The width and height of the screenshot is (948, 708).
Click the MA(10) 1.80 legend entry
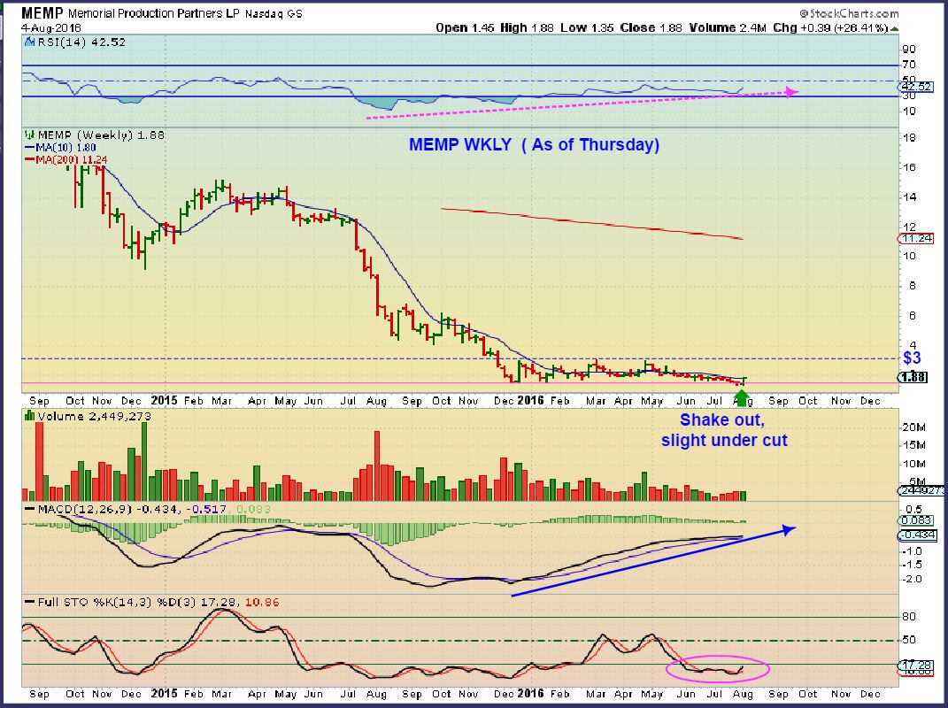coord(60,148)
